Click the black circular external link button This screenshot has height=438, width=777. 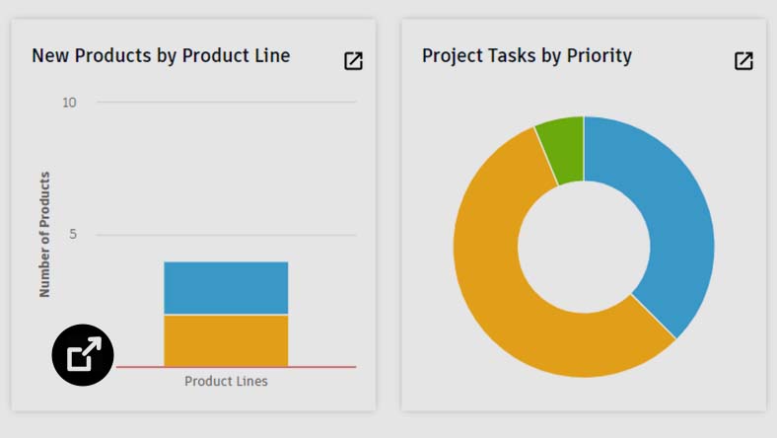[83, 354]
